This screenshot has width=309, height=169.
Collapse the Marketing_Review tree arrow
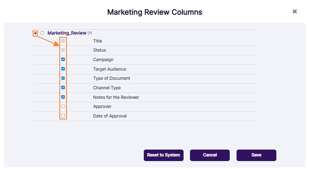tap(35, 33)
